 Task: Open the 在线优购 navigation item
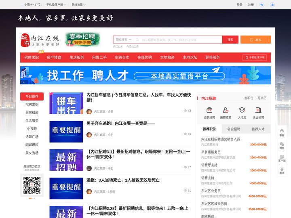pos(145,57)
